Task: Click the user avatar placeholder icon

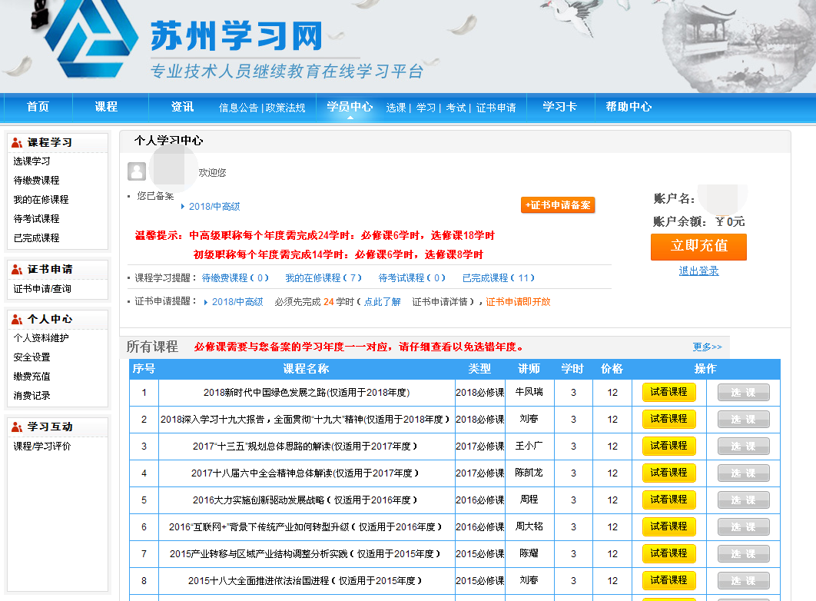Action: [137, 171]
